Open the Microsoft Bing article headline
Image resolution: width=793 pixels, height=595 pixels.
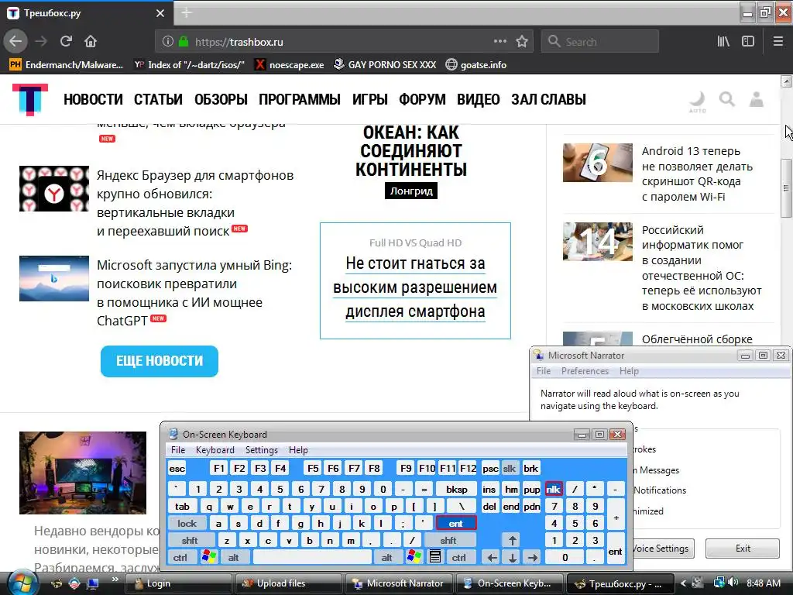pyautogui.click(x=194, y=293)
